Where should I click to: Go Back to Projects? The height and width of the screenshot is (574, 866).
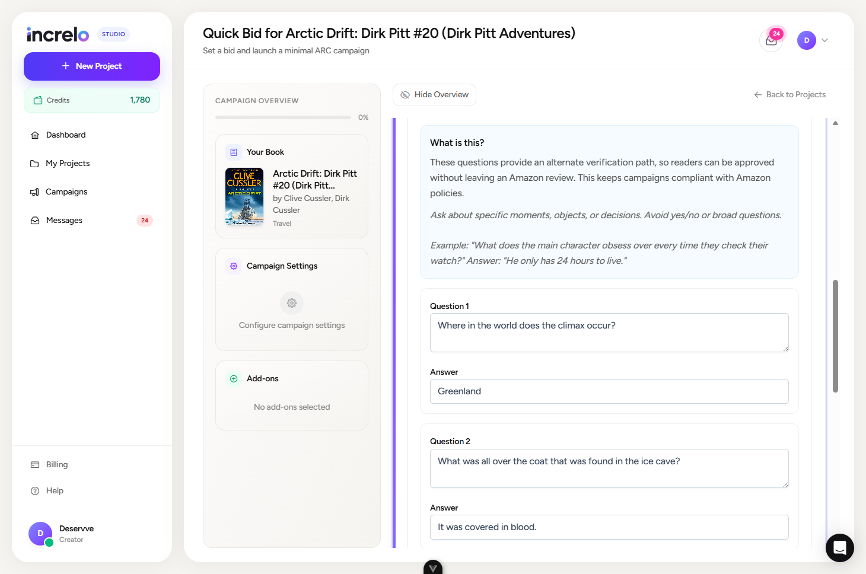[x=789, y=95]
